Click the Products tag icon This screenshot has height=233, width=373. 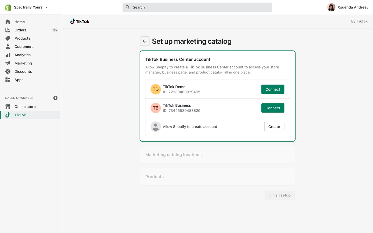(8, 38)
